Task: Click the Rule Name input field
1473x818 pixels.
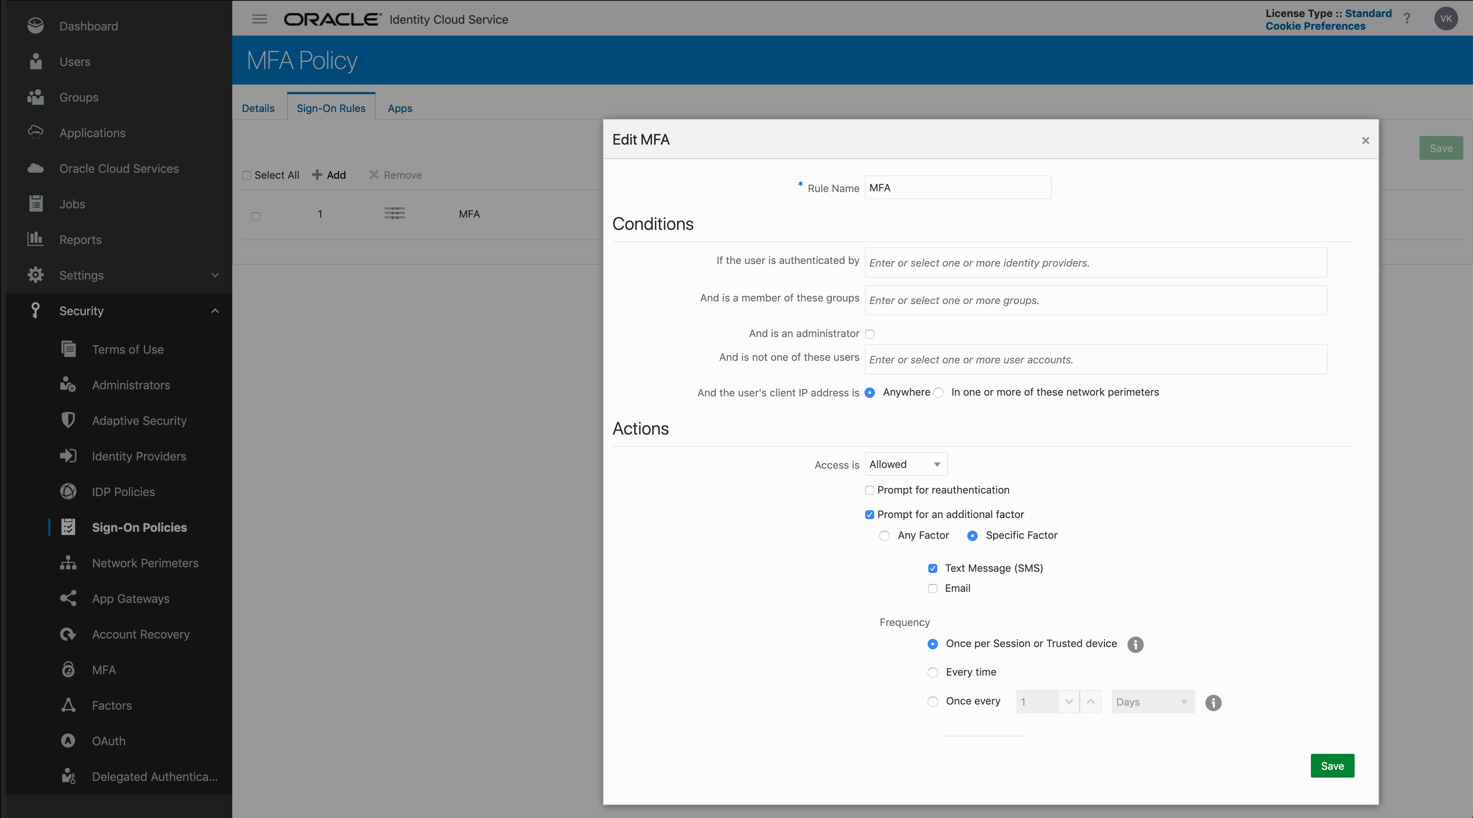Action: tap(958, 188)
